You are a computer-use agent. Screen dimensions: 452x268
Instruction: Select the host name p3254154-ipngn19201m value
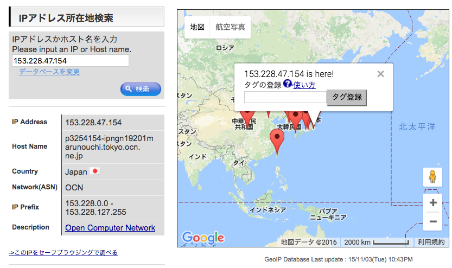[x=109, y=147]
